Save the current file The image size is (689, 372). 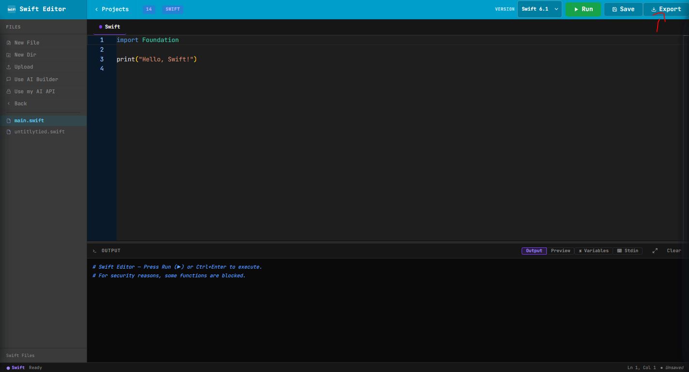click(x=623, y=9)
